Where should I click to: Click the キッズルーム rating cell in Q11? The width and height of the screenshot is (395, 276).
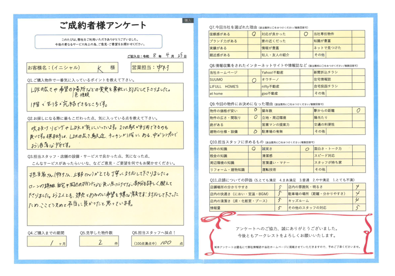tap(357, 200)
